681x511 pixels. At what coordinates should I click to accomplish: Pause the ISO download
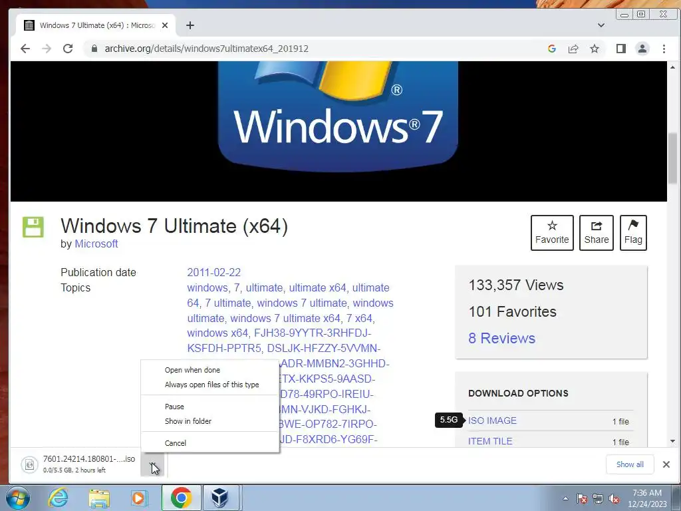[209, 407]
